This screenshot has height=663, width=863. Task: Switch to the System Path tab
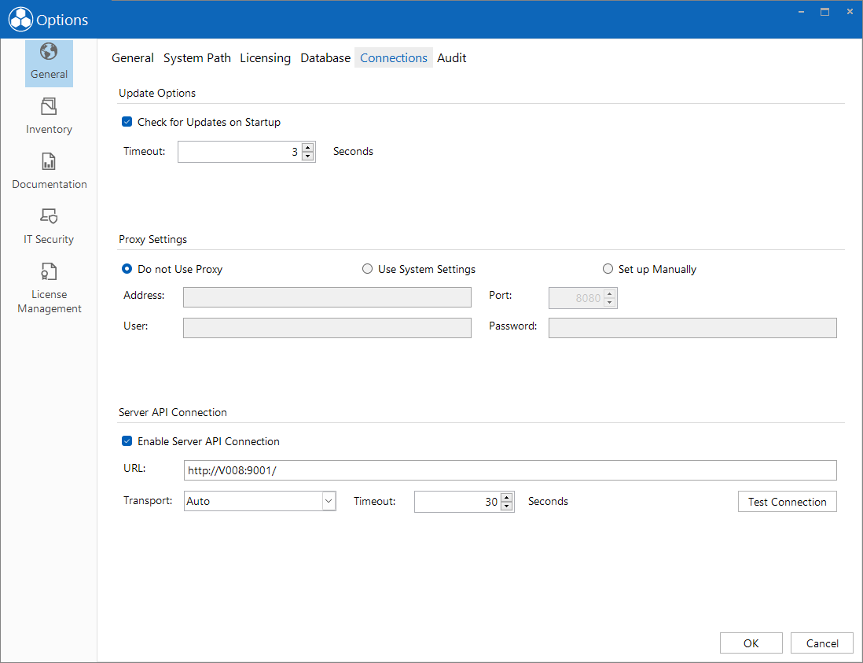(x=197, y=58)
